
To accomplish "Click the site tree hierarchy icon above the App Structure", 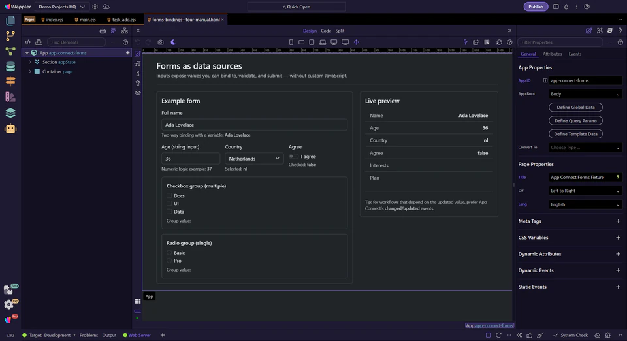I will [124, 31].
